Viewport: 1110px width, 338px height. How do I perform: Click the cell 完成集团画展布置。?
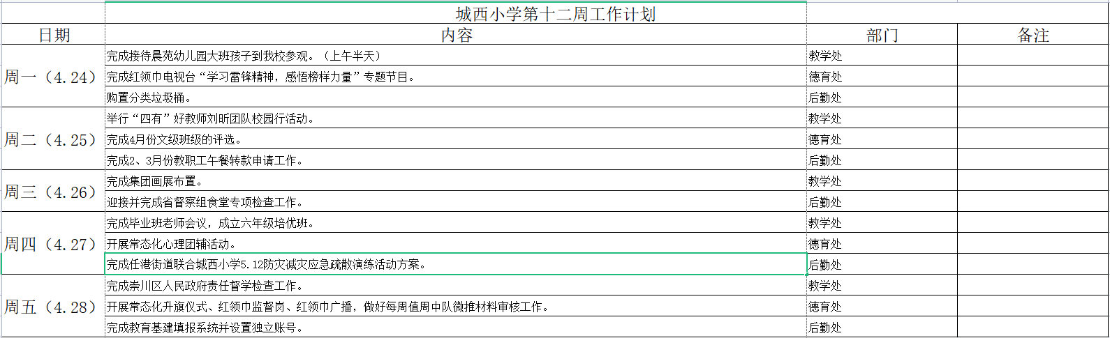pyautogui.click(x=456, y=180)
